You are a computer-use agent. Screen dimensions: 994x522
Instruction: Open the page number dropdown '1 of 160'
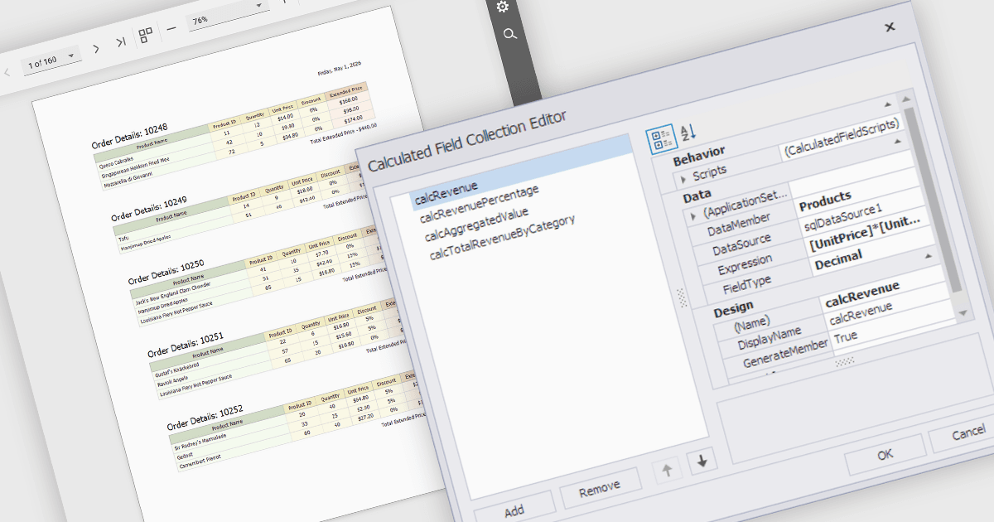[x=52, y=62]
